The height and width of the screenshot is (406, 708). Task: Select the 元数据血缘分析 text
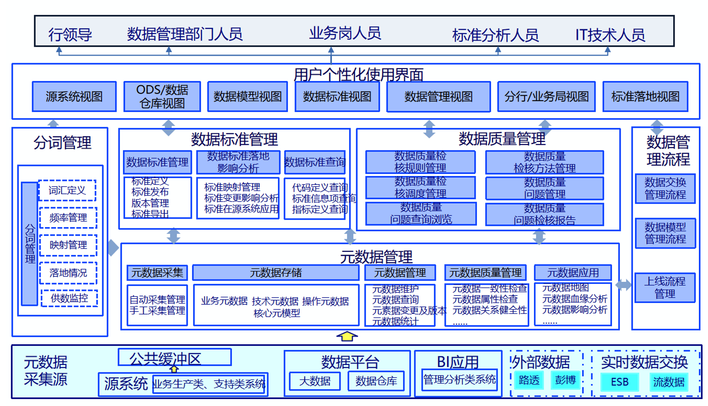[x=575, y=299]
